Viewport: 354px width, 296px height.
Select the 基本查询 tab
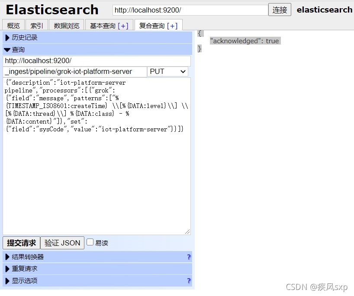103,25
